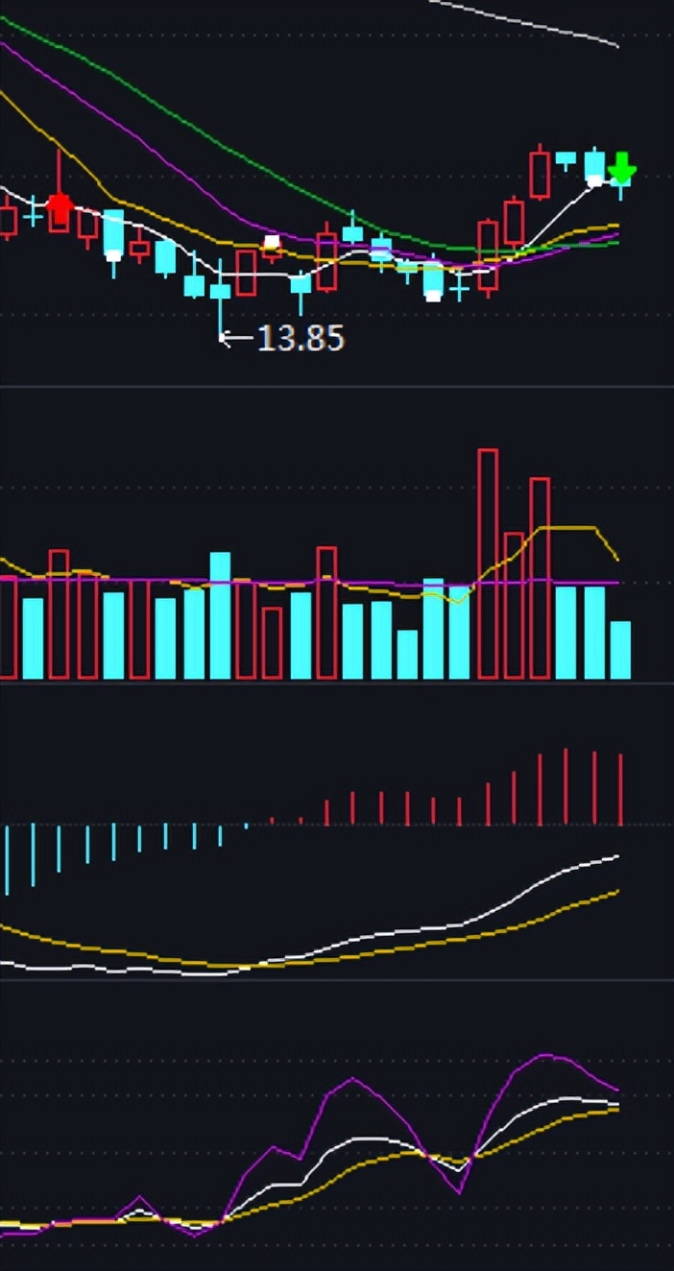Click the 13.85 low price label
This screenshot has height=1271, width=674.
coord(301,338)
